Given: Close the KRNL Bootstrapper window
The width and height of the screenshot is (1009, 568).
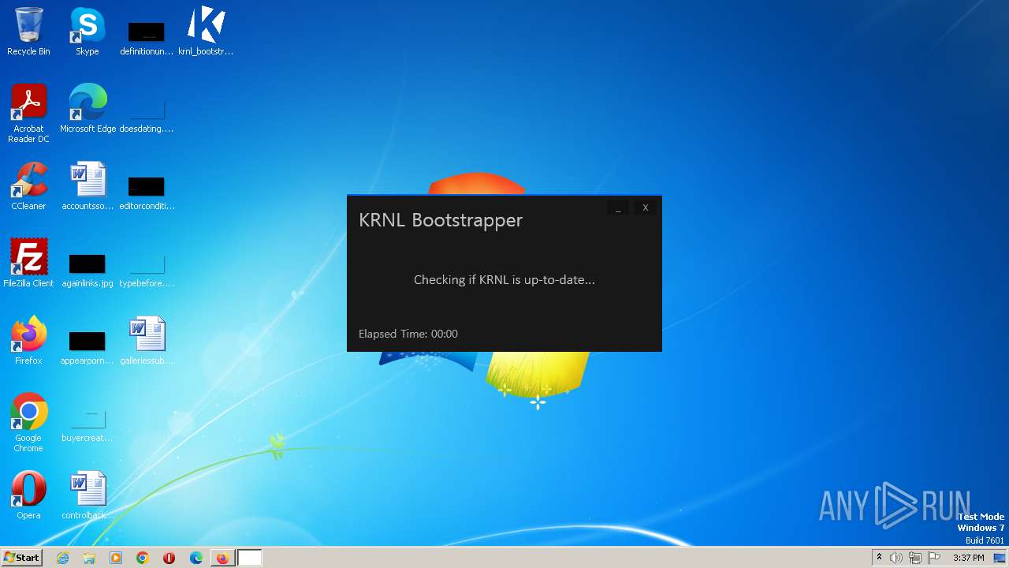Looking at the screenshot, I should coord(645,207).
